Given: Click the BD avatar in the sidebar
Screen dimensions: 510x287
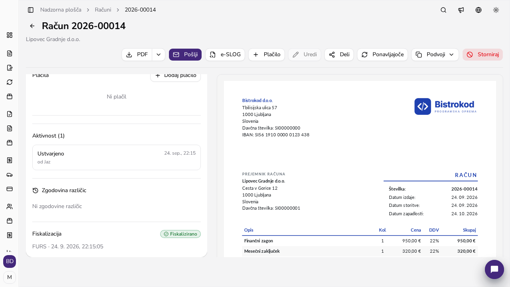Looking at the screenshot, I should (x=10, y=261).
